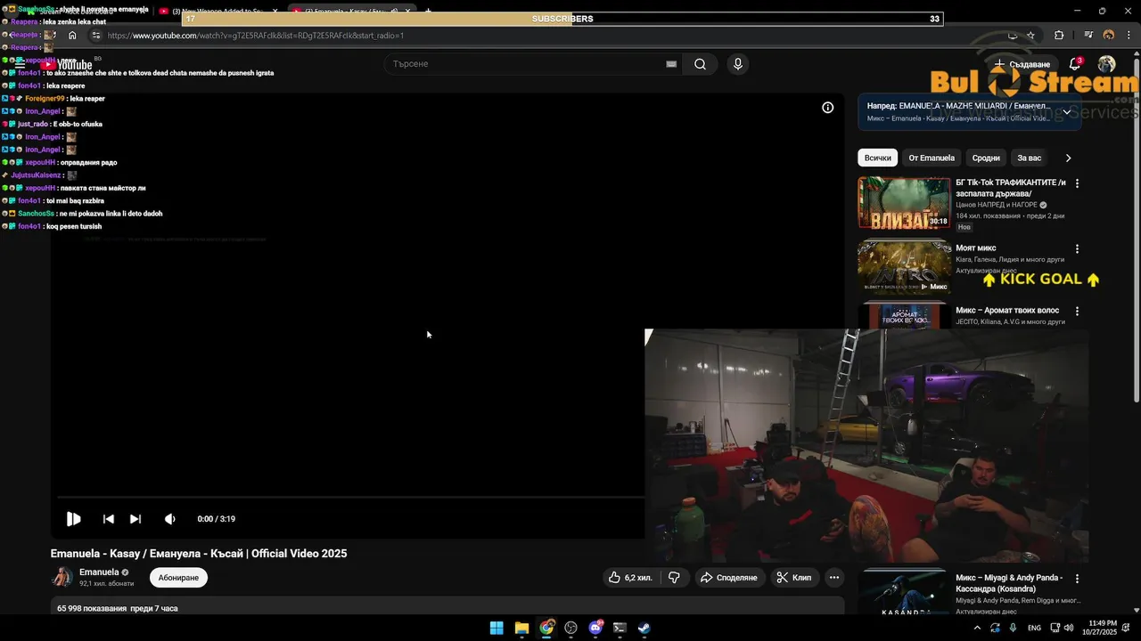This screenshot has height=641, width=1141.
Task: Mute the video volume speaker icon
Action: click(x=169, y=519)
